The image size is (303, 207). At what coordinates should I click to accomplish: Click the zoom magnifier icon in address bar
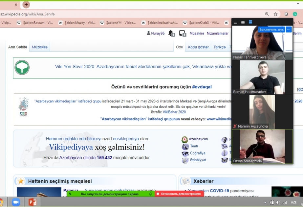267,14
